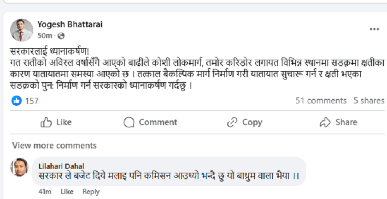Image resolution: width=387 pixels, height=199 pixels.
Task: Click the Copy link chain icon
Action: click(x=232, y=122)
